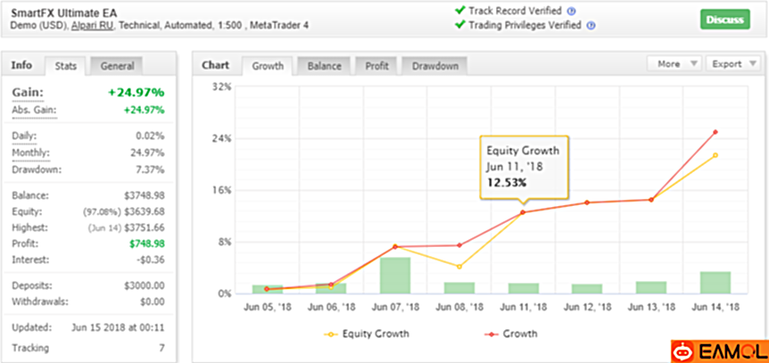The height and width of the screenshot is (363, 769).
Task: Click the Trading Privileges Verified help icon
Action: coord(591,26)
